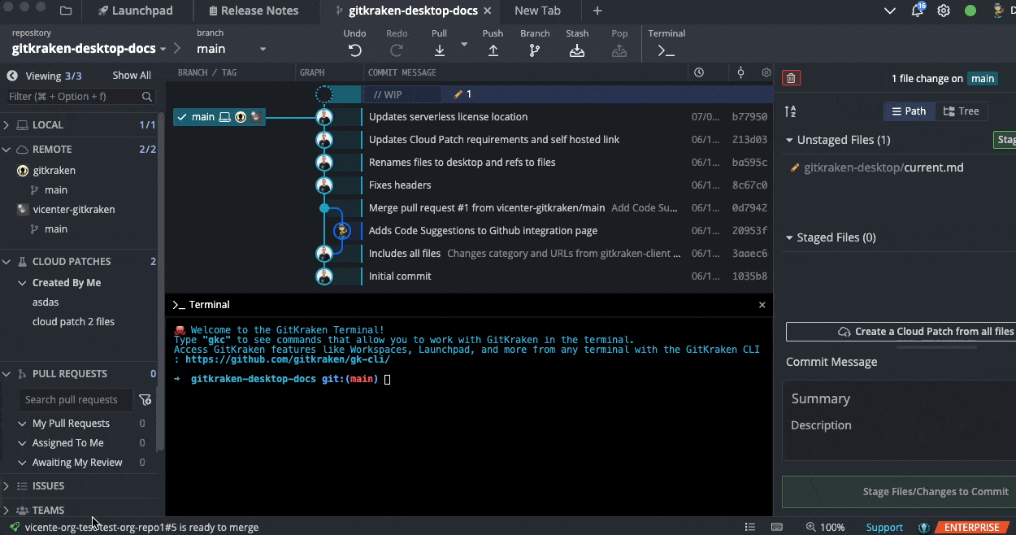
Task: Open the repository folder icon in tab bar
Action: 66,11
